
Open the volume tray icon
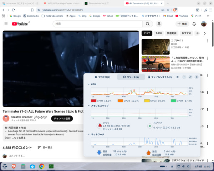[183, 166]
